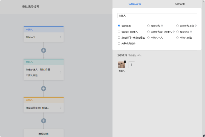Click info icon next to 连续多级部门负责人
Image resolution: width=205 pixels, height=137 pixels.
[x=174, y=32]
